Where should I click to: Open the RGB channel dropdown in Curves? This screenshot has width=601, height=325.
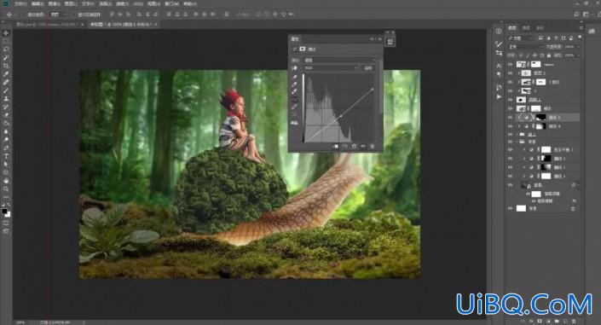[331, 68]
